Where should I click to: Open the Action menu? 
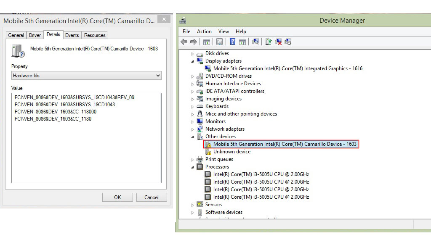click(204, 32)
